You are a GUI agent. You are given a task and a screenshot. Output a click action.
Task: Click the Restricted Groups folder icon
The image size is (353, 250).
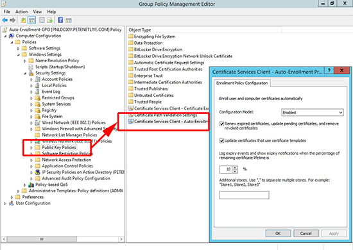coord(38,98)
